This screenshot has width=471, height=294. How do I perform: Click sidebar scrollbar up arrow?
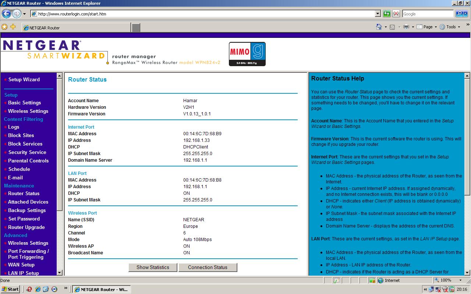tap(59, 76)
